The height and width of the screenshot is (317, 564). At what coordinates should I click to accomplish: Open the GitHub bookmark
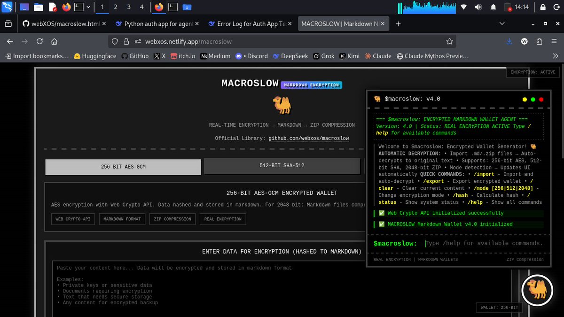(x=135, y=56)
